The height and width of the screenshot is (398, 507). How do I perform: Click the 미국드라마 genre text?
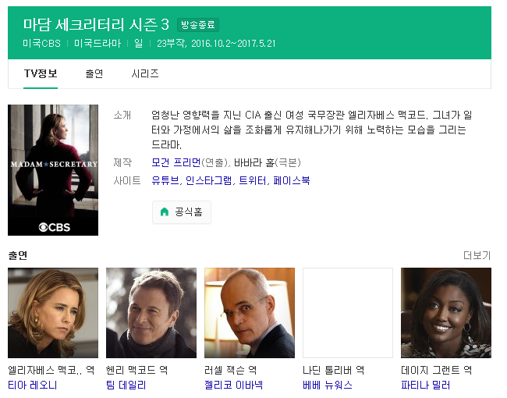click(97, 44)
